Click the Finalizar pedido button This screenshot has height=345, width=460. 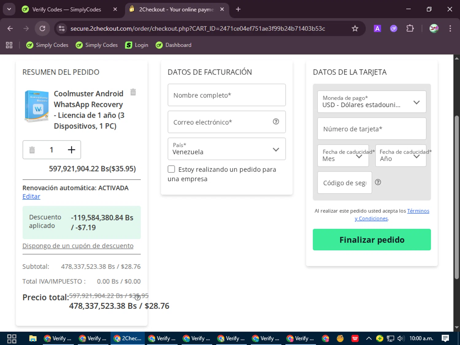[372, 240]
